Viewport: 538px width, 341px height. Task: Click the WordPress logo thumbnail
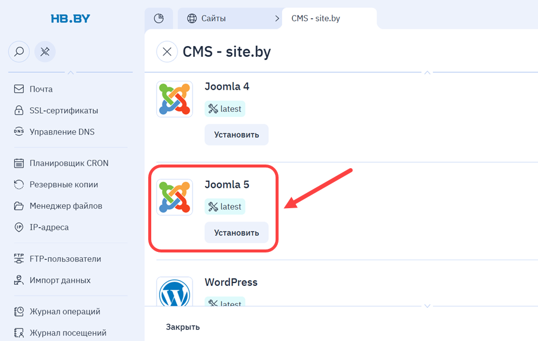pos(175,291)
